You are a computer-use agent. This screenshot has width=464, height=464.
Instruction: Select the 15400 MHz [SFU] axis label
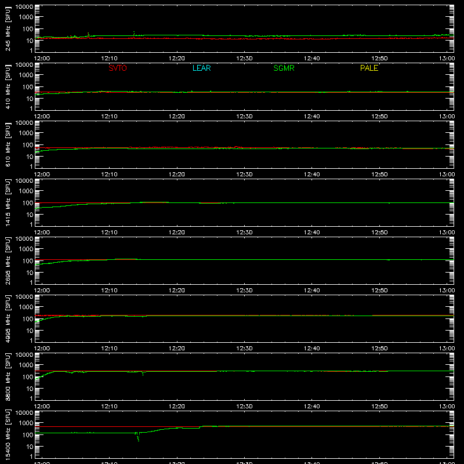8,434
